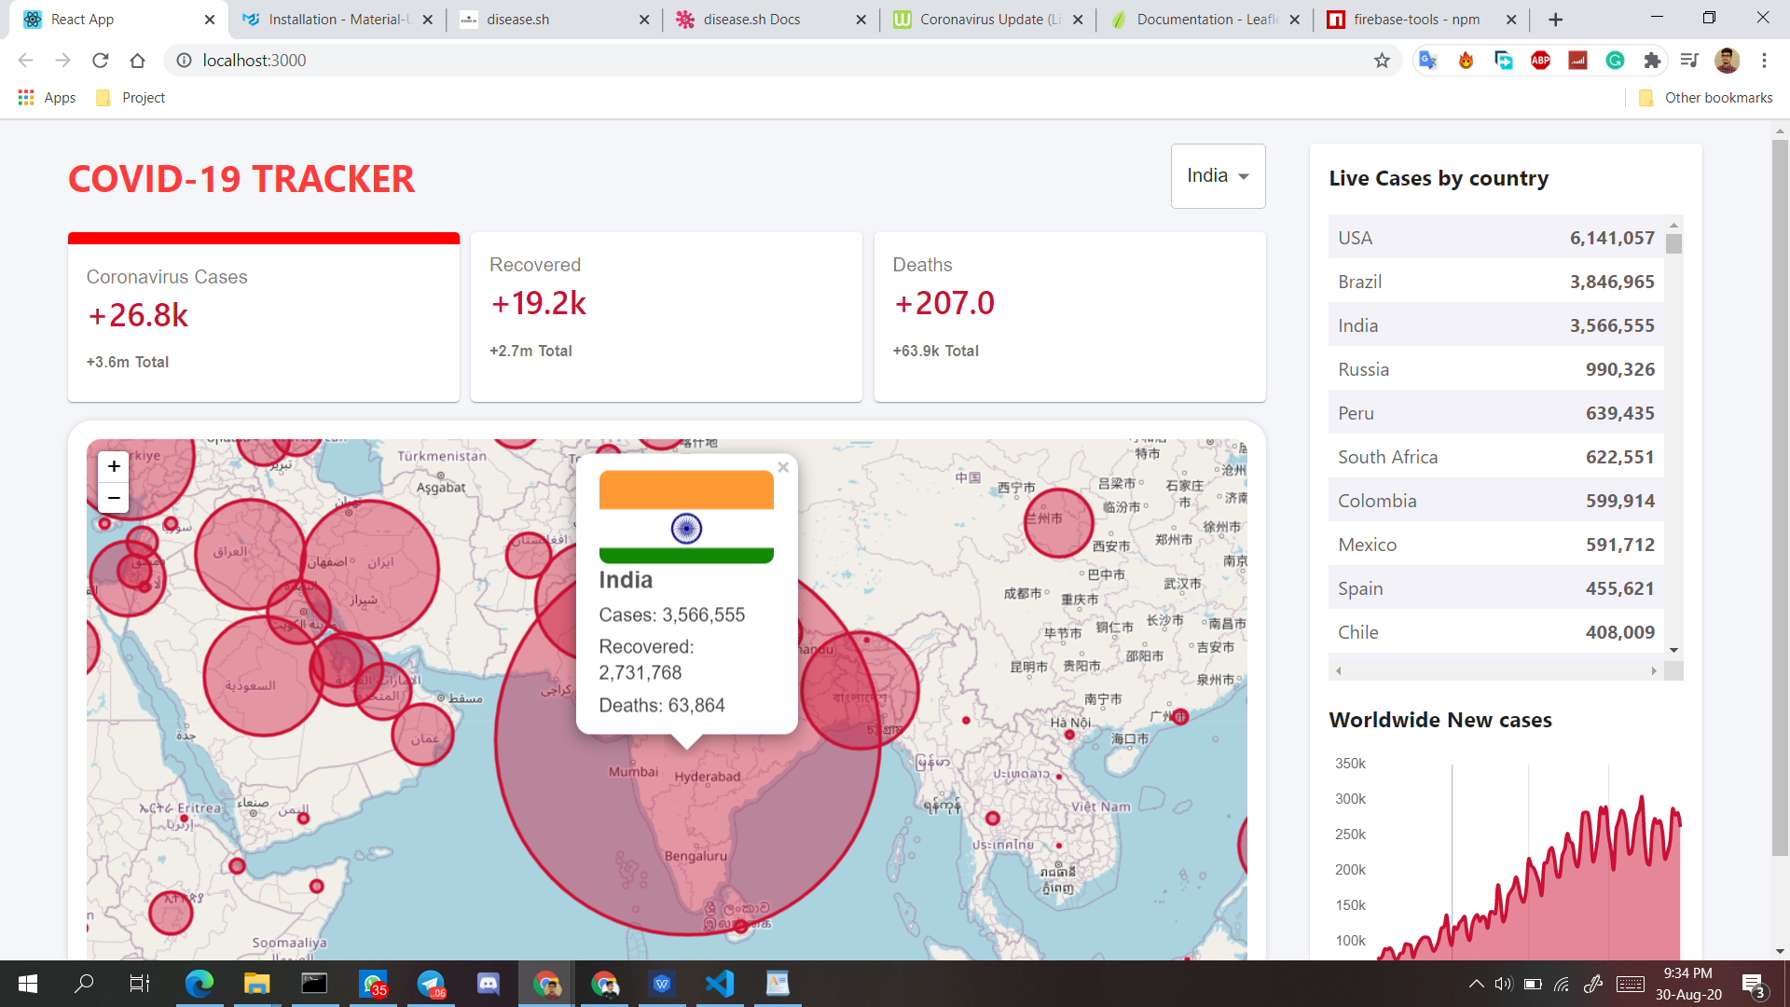1790x1007 pixels.
Task: Zoom out on the map
Action: (114, 498)
